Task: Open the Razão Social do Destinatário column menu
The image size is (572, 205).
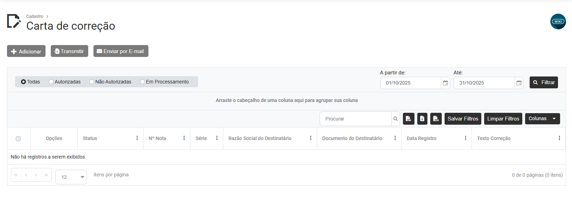Action: 311,138
